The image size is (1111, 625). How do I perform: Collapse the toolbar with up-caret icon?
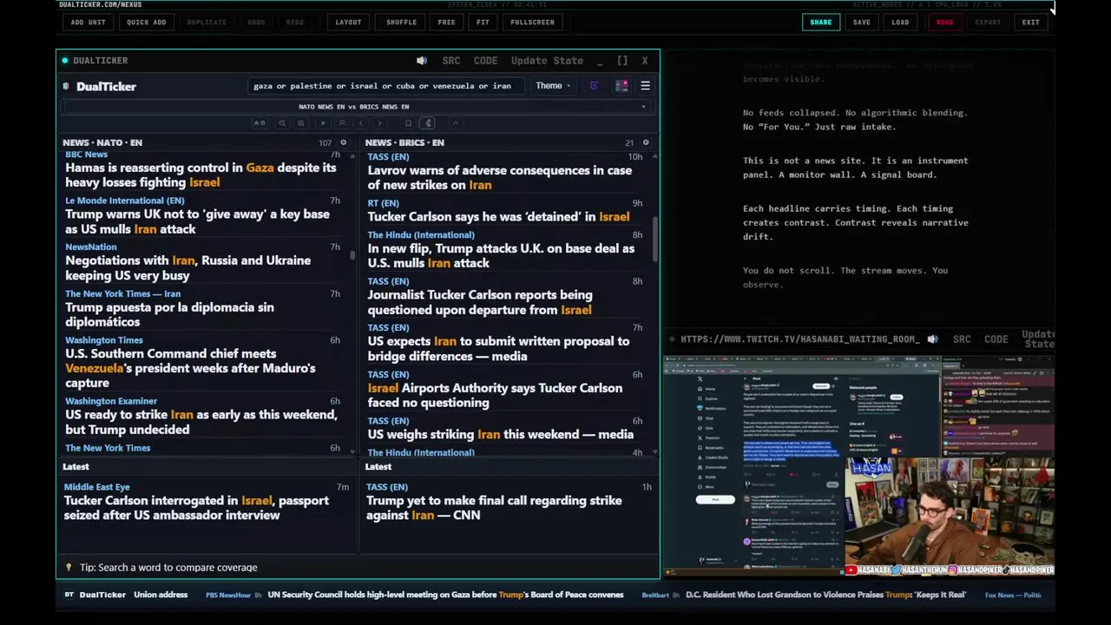(x=456, y=123)
